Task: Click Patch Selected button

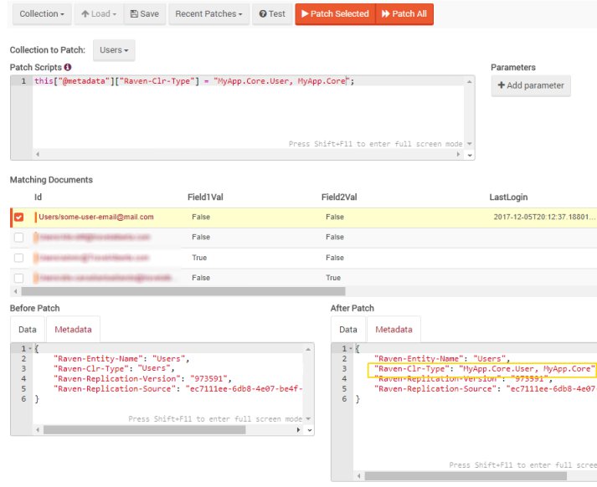Action: [334, 14]
